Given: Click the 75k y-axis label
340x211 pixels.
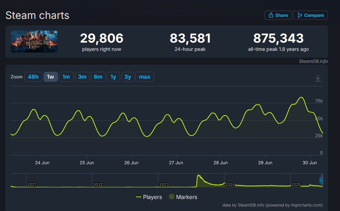Looking at the screenshot, I should 319,101.
